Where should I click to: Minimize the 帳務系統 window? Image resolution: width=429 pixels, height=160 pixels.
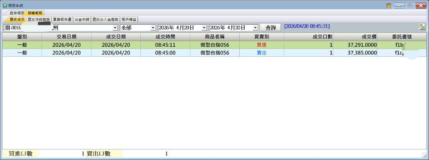click(x=399, y=5)
